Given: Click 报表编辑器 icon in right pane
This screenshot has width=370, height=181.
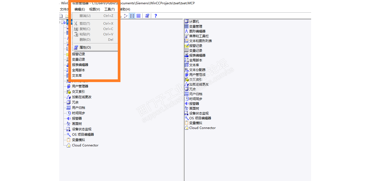Looking at the screenshot, I should click(187, 55).
